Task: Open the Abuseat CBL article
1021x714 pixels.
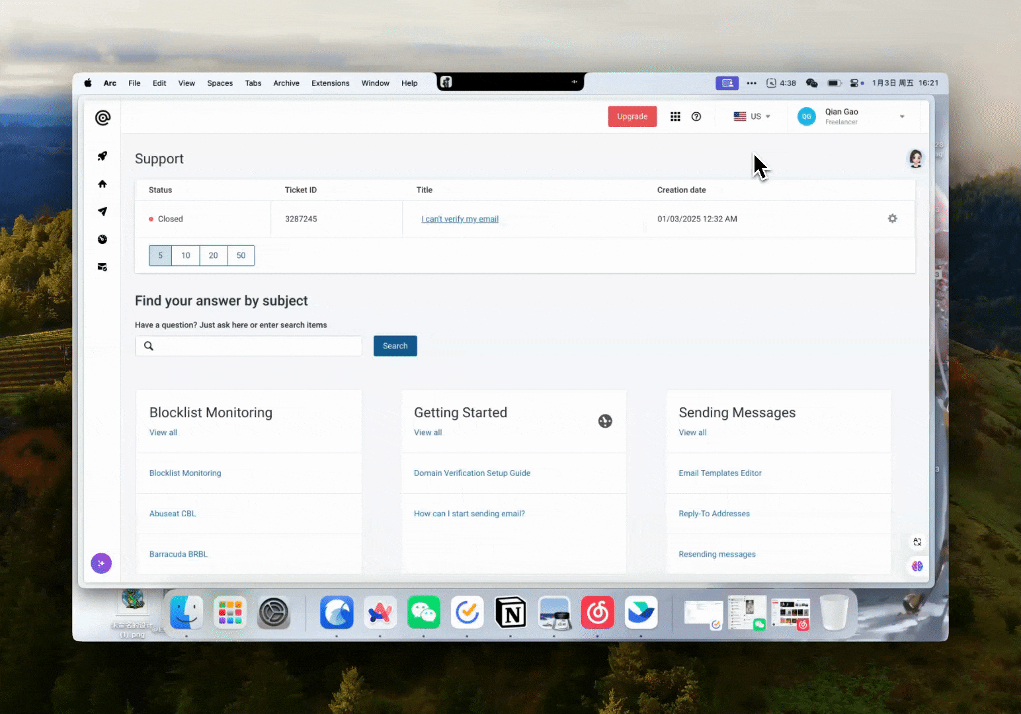Action: click(x=173, y=514)
